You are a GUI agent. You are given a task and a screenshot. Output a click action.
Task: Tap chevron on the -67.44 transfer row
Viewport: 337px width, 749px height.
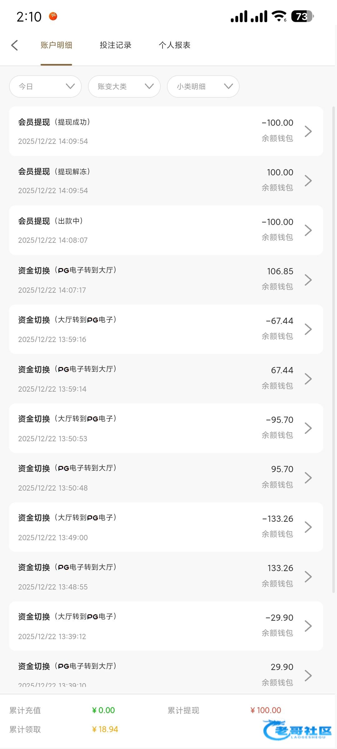[x=308, y=329]
